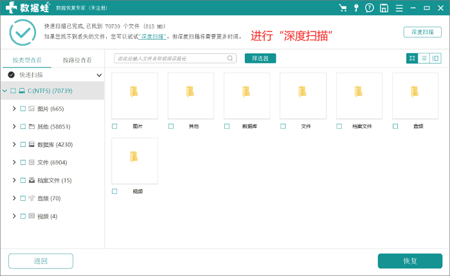Image resolution: width=450 pixels, height=276 pixels.
Task: Select the C:(NTFS) (70739) tree row
Action: pyautogui.click(x=53, y=91)
